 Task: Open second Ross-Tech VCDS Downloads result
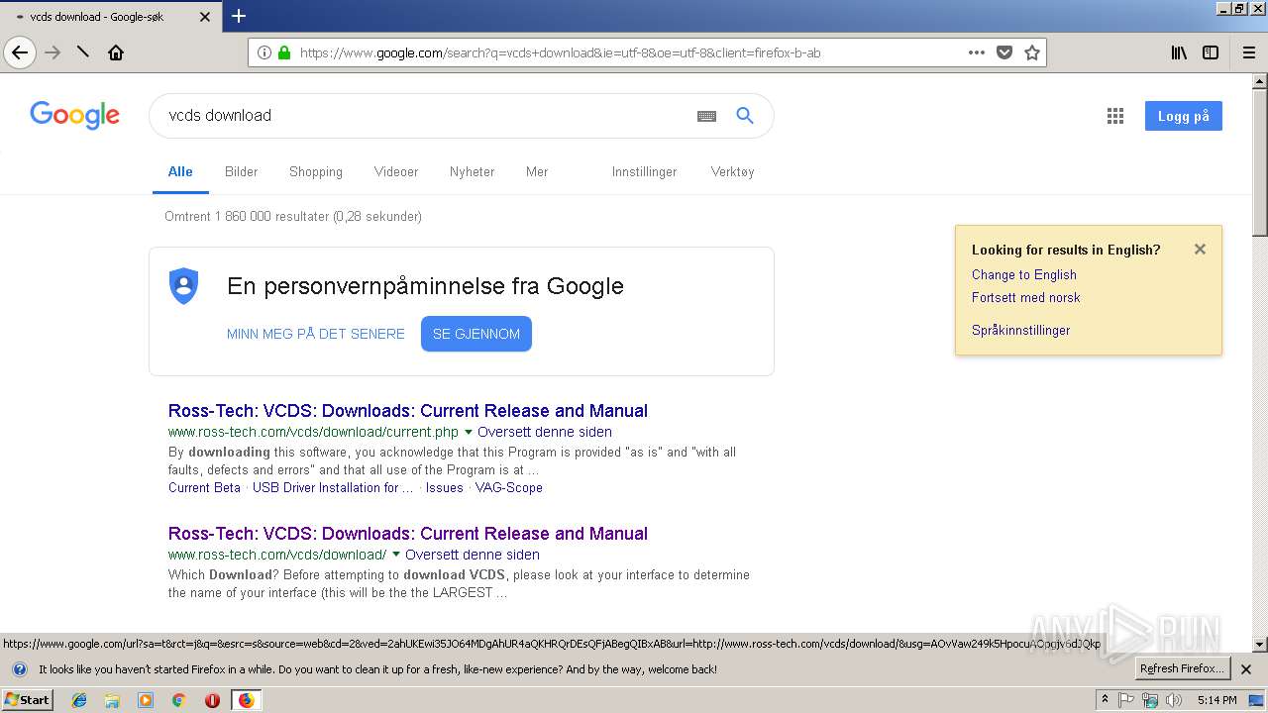click(408, 533)
